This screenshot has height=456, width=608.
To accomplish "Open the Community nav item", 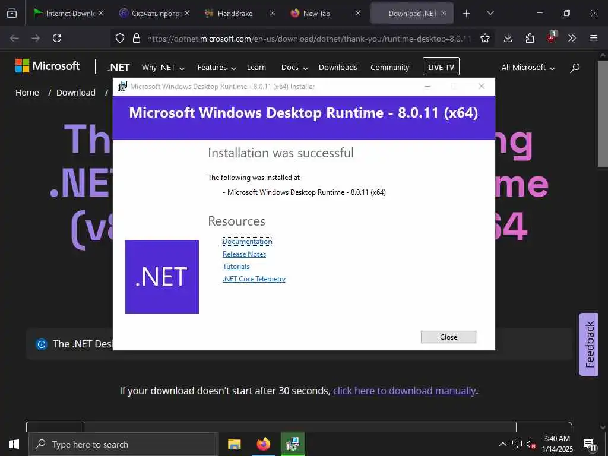I will 389,68.
